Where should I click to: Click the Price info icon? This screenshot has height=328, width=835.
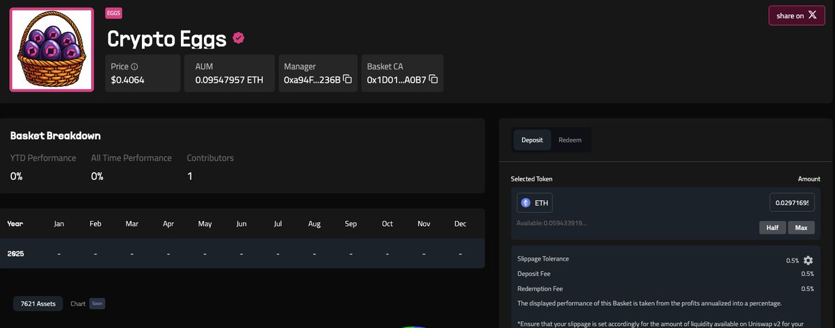pyautogui.click(x=134, y=67)
